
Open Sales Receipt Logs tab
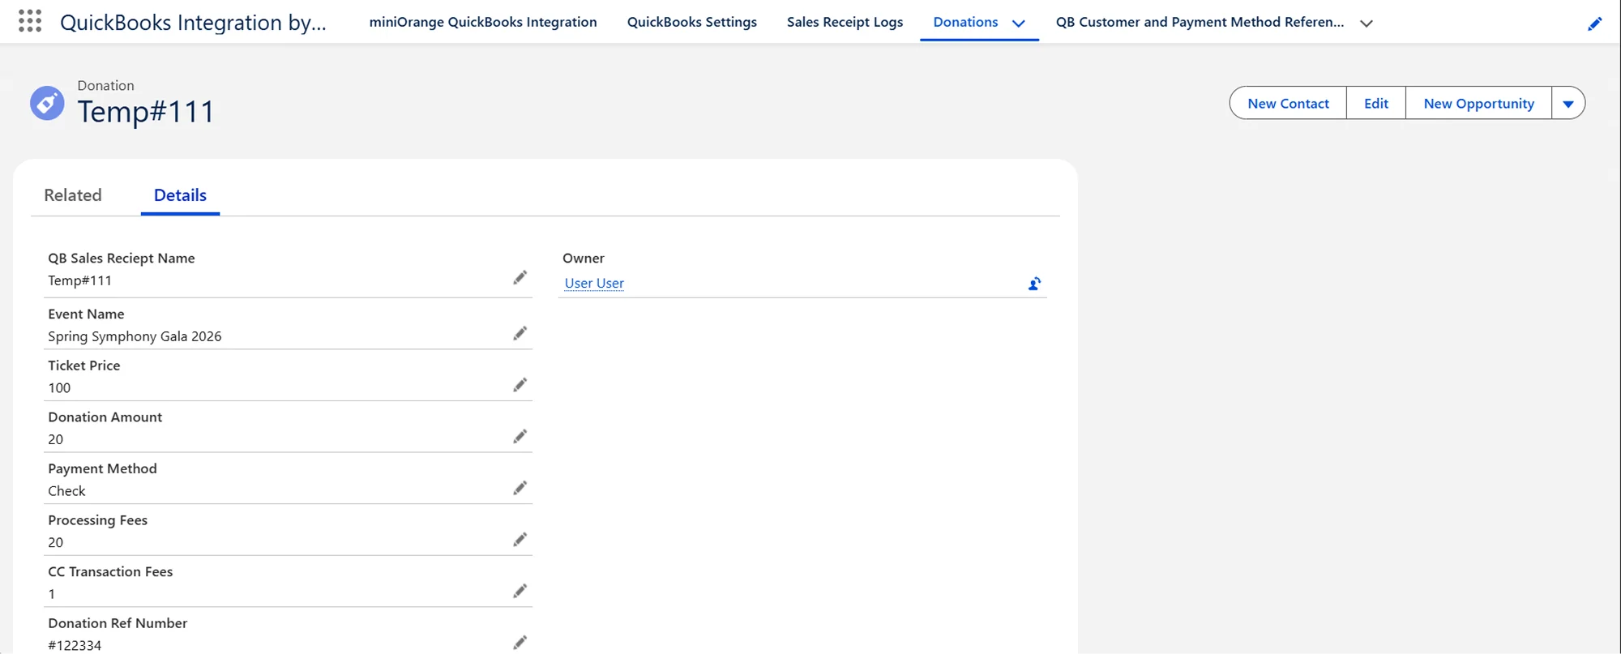coord(845,22)
